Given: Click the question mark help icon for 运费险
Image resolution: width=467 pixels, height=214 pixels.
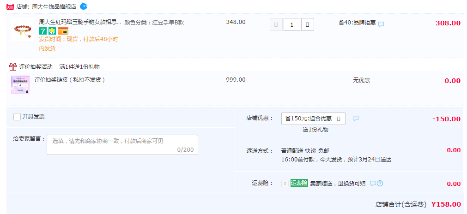Looking at the screenshot, I should tap(380, 184).
